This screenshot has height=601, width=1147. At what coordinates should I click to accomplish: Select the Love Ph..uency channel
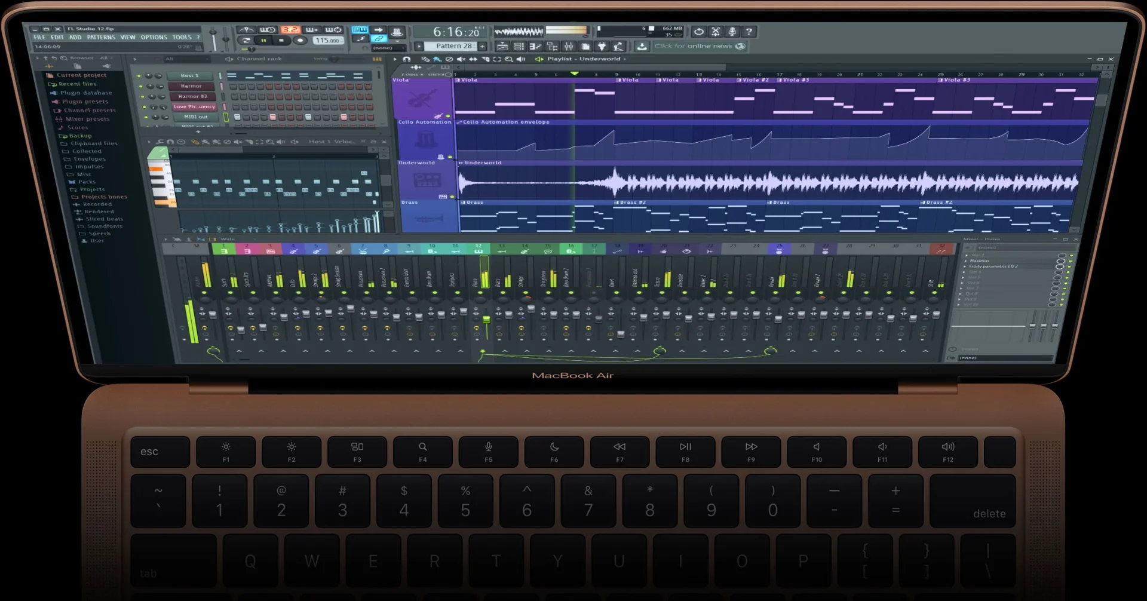[x=194, y=106]
